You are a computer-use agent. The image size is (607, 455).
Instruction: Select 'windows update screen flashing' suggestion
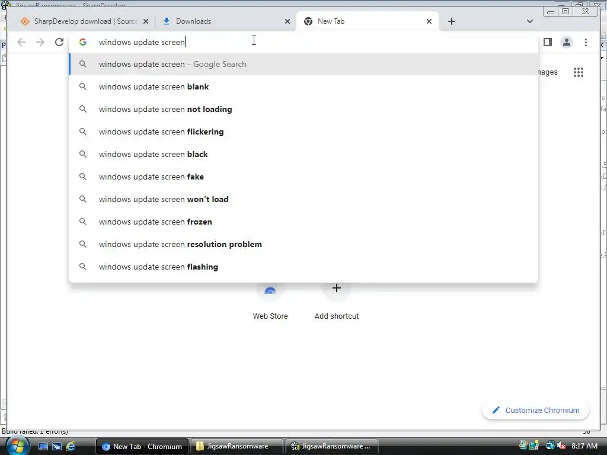(303, 267)
